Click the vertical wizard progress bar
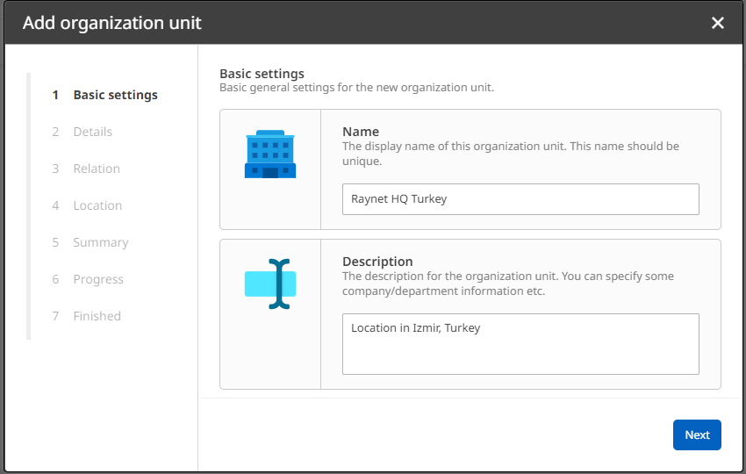Screen dimensions: 746x474 click(28, 206)
